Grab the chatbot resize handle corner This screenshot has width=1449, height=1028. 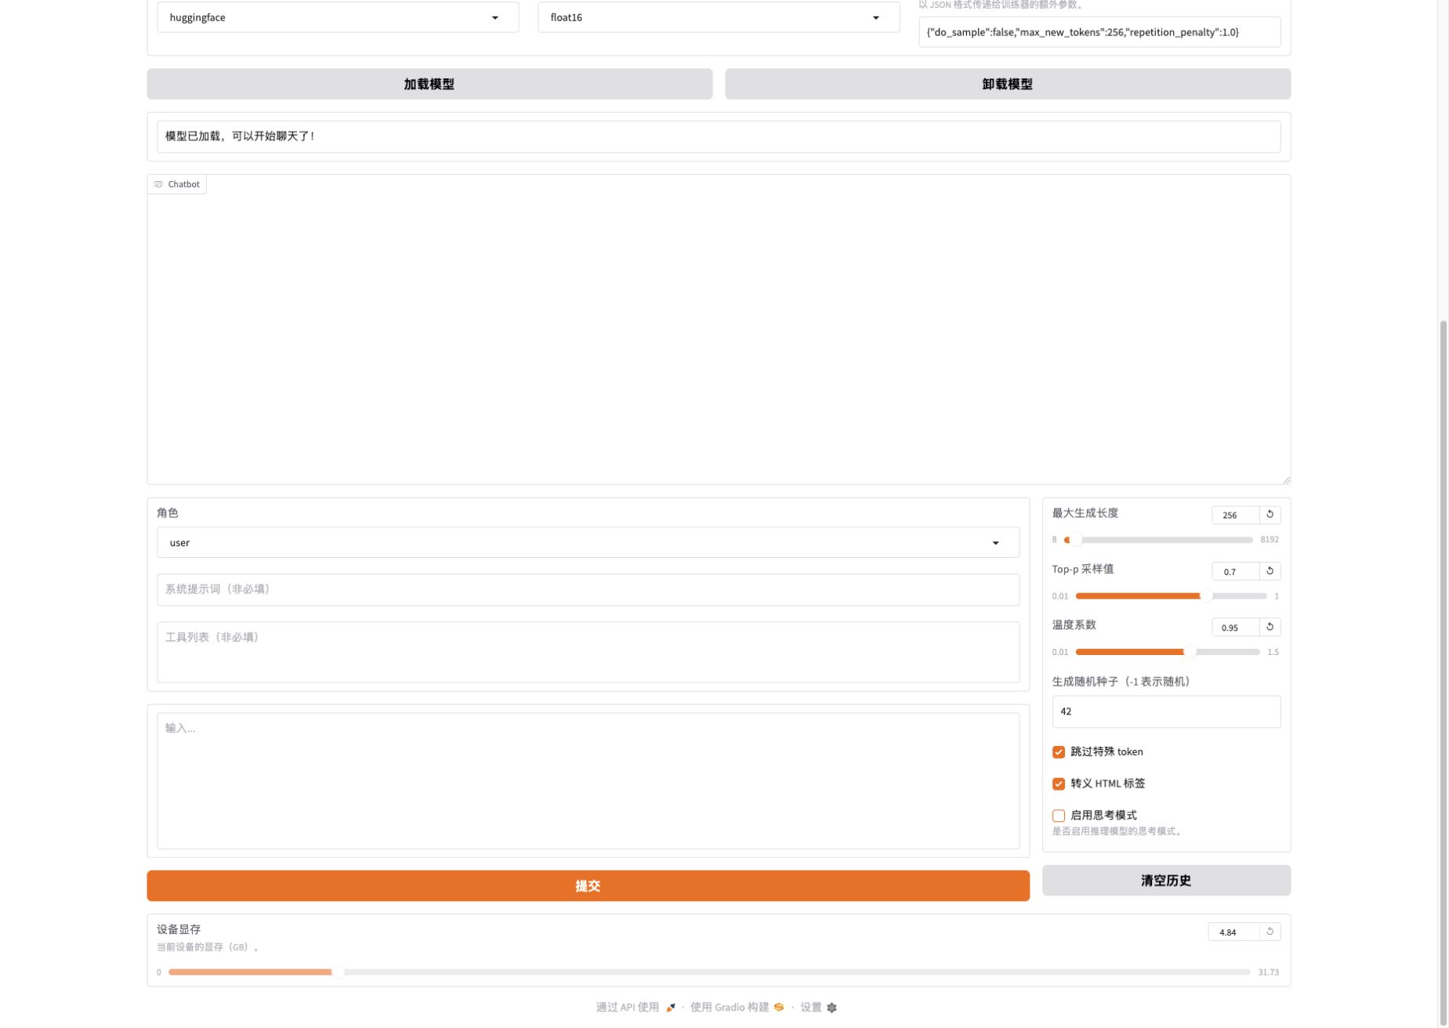click(1286, 480)
